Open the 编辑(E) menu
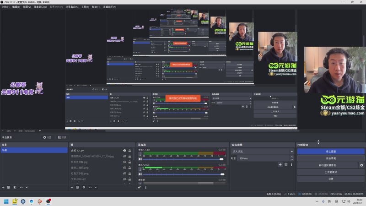Image resolution: width=366 pixels, height=206 pixels. click(16, 7)
